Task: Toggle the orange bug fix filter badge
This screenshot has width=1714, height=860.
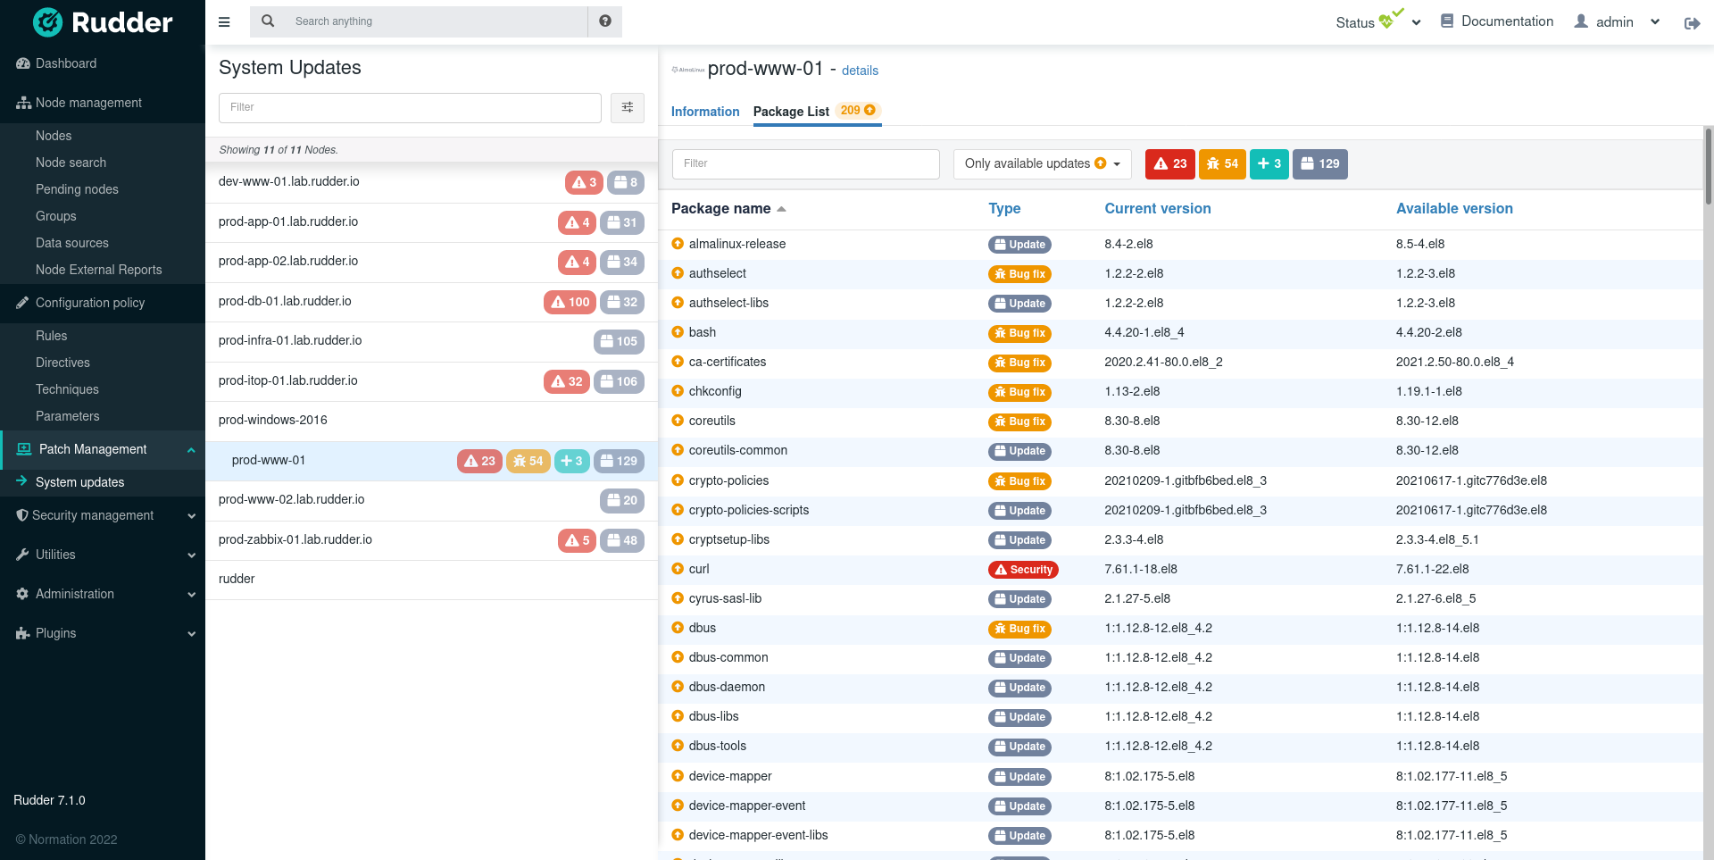Action: pos(1222,164)
